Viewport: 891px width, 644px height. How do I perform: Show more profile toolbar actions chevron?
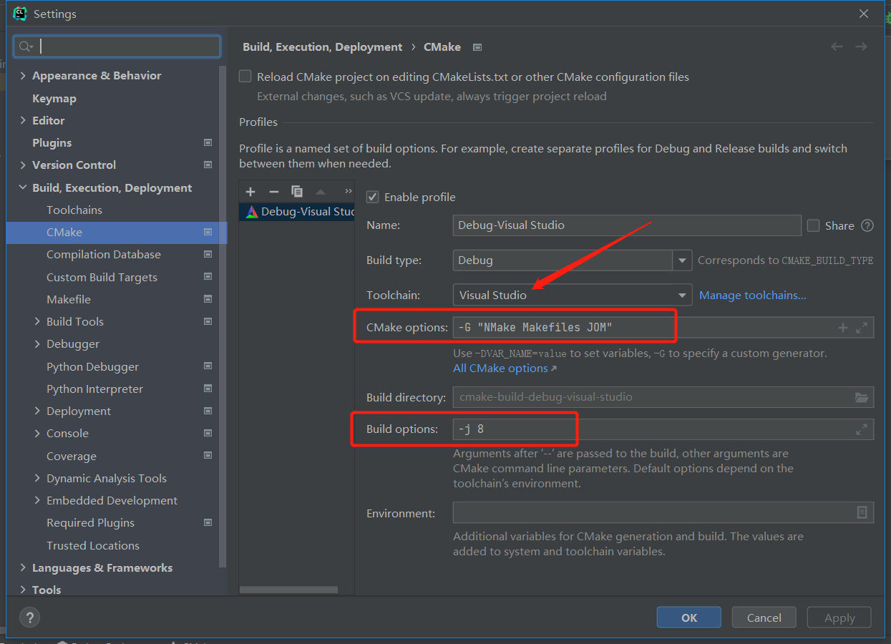pyautogui.click(x=349, y=191)
